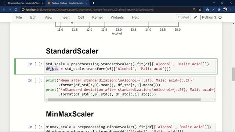Click the red data point on the plot

[x=72, y=23]
